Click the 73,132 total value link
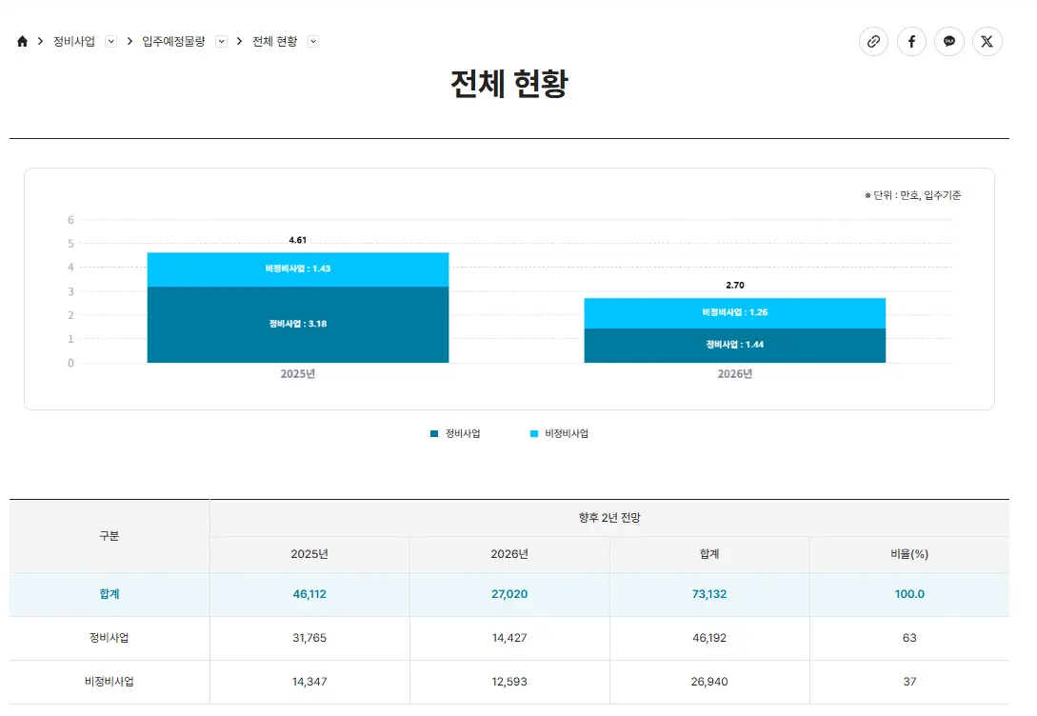1037x716 pixels. tap(708, 594)
